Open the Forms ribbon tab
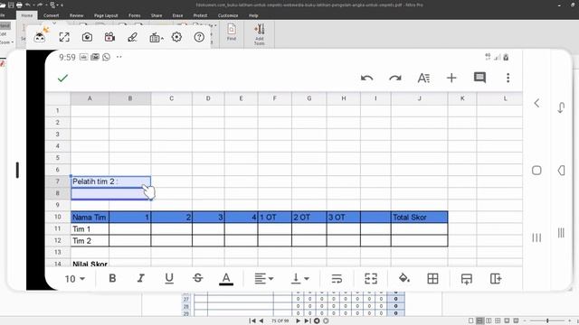This screenshot has width=579, height=325. (x=135, y=15)
